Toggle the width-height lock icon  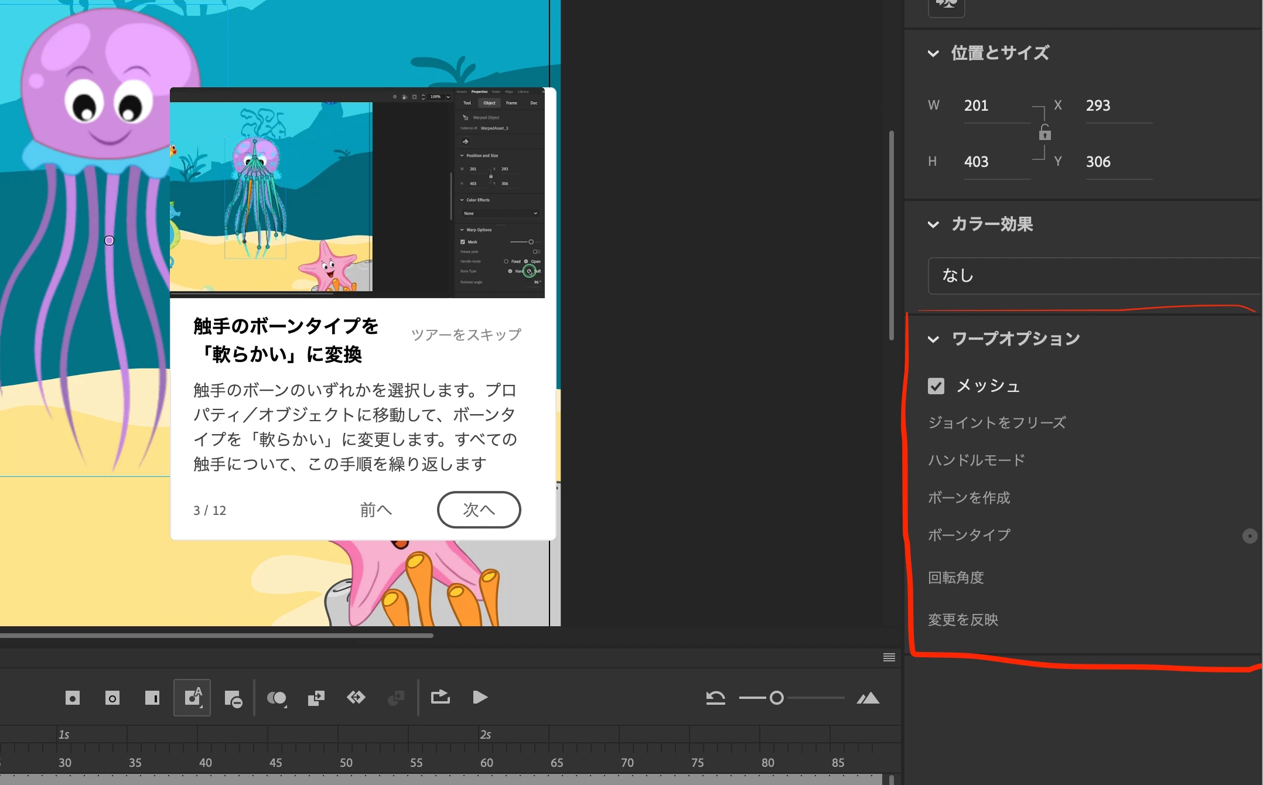(1044, 134)
